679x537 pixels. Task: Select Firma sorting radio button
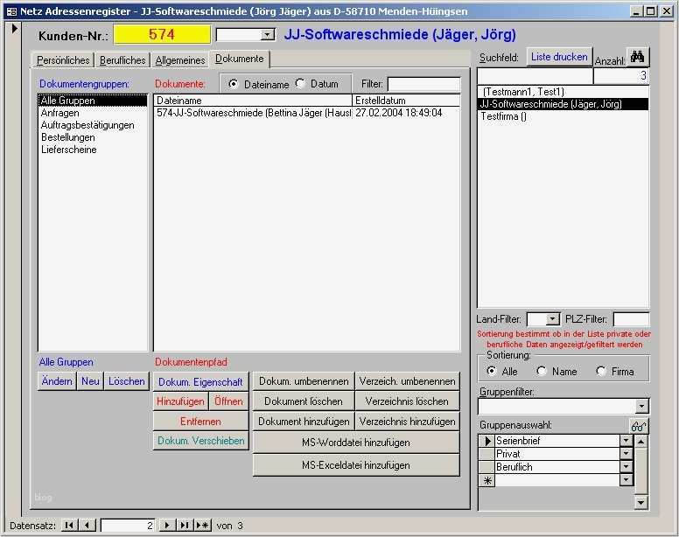point(600,372)
